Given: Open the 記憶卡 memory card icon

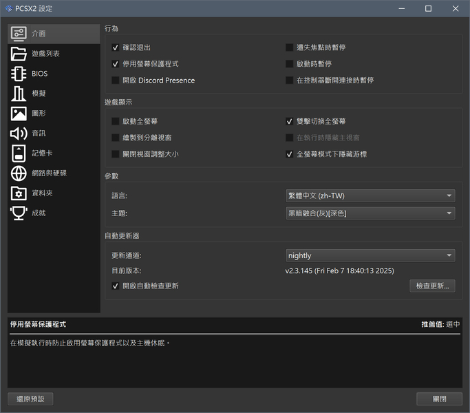Looking at the screenshot, I should point(19,153).
